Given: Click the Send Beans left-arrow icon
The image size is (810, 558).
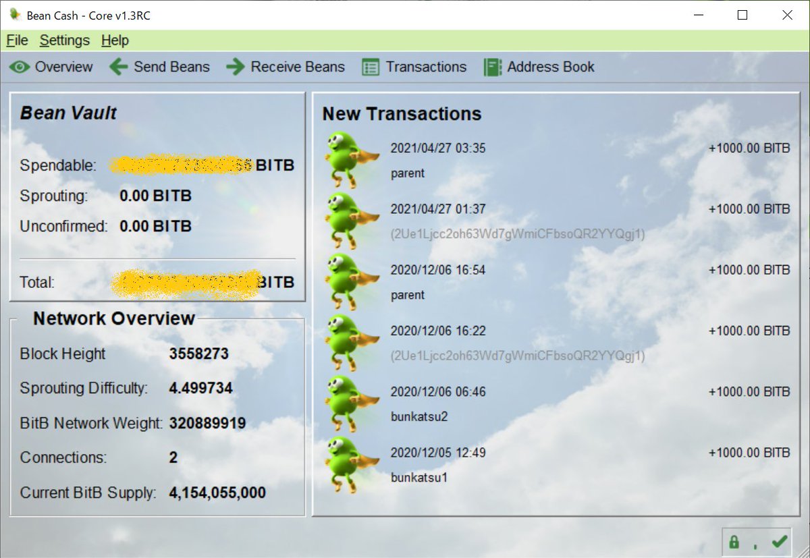Looking at the screenshot, I should point(119,67).
